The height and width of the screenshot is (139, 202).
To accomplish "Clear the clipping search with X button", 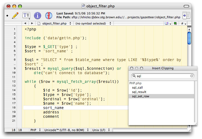I will point(192,76).
